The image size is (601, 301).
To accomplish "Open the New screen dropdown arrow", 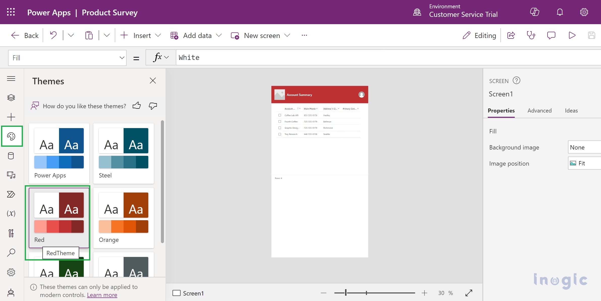I will click(x=288, y=35).
